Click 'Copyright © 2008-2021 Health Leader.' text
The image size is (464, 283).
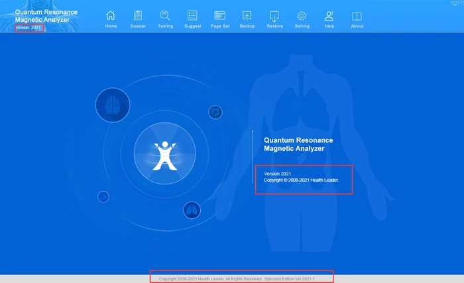(301, 180)
